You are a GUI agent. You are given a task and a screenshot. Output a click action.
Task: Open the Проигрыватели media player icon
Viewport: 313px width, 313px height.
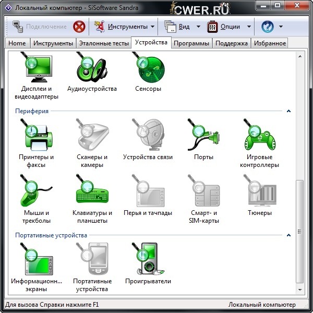[148, 259]
